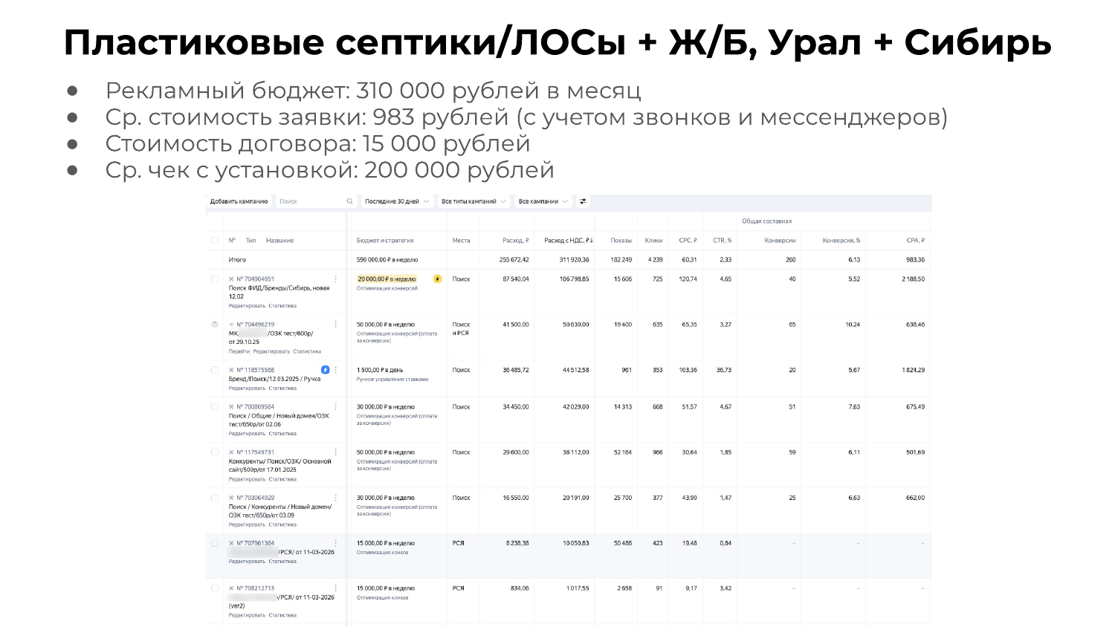Select checkbox for campaign 704904051
Viewport: 1115px width, 627px height.
click(215, 279)
